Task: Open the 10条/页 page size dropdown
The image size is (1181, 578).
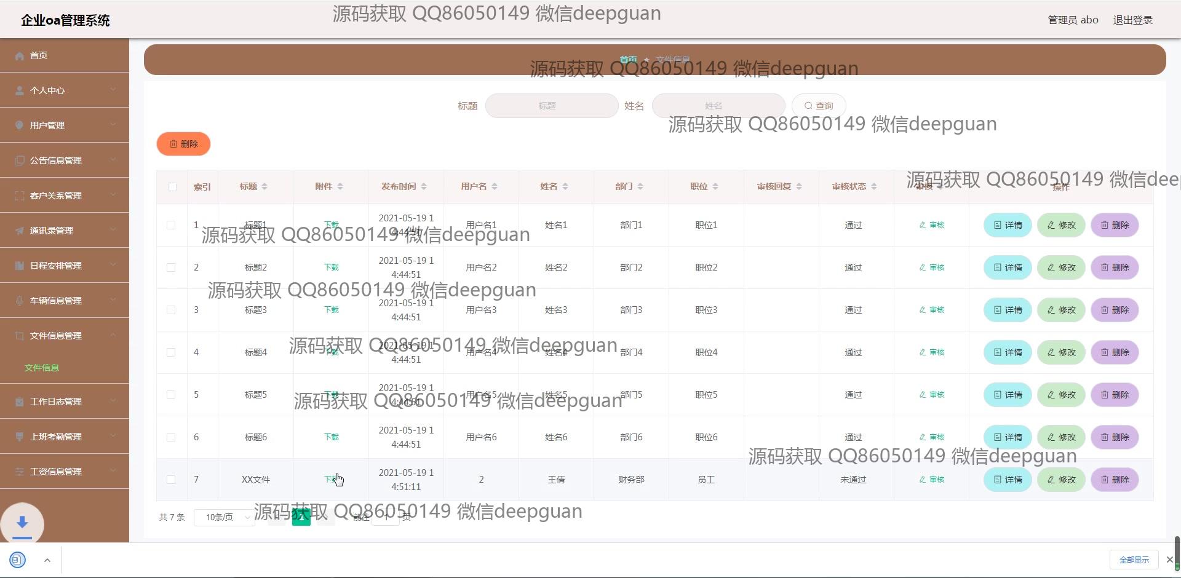Action: click(x=224, y=517)
